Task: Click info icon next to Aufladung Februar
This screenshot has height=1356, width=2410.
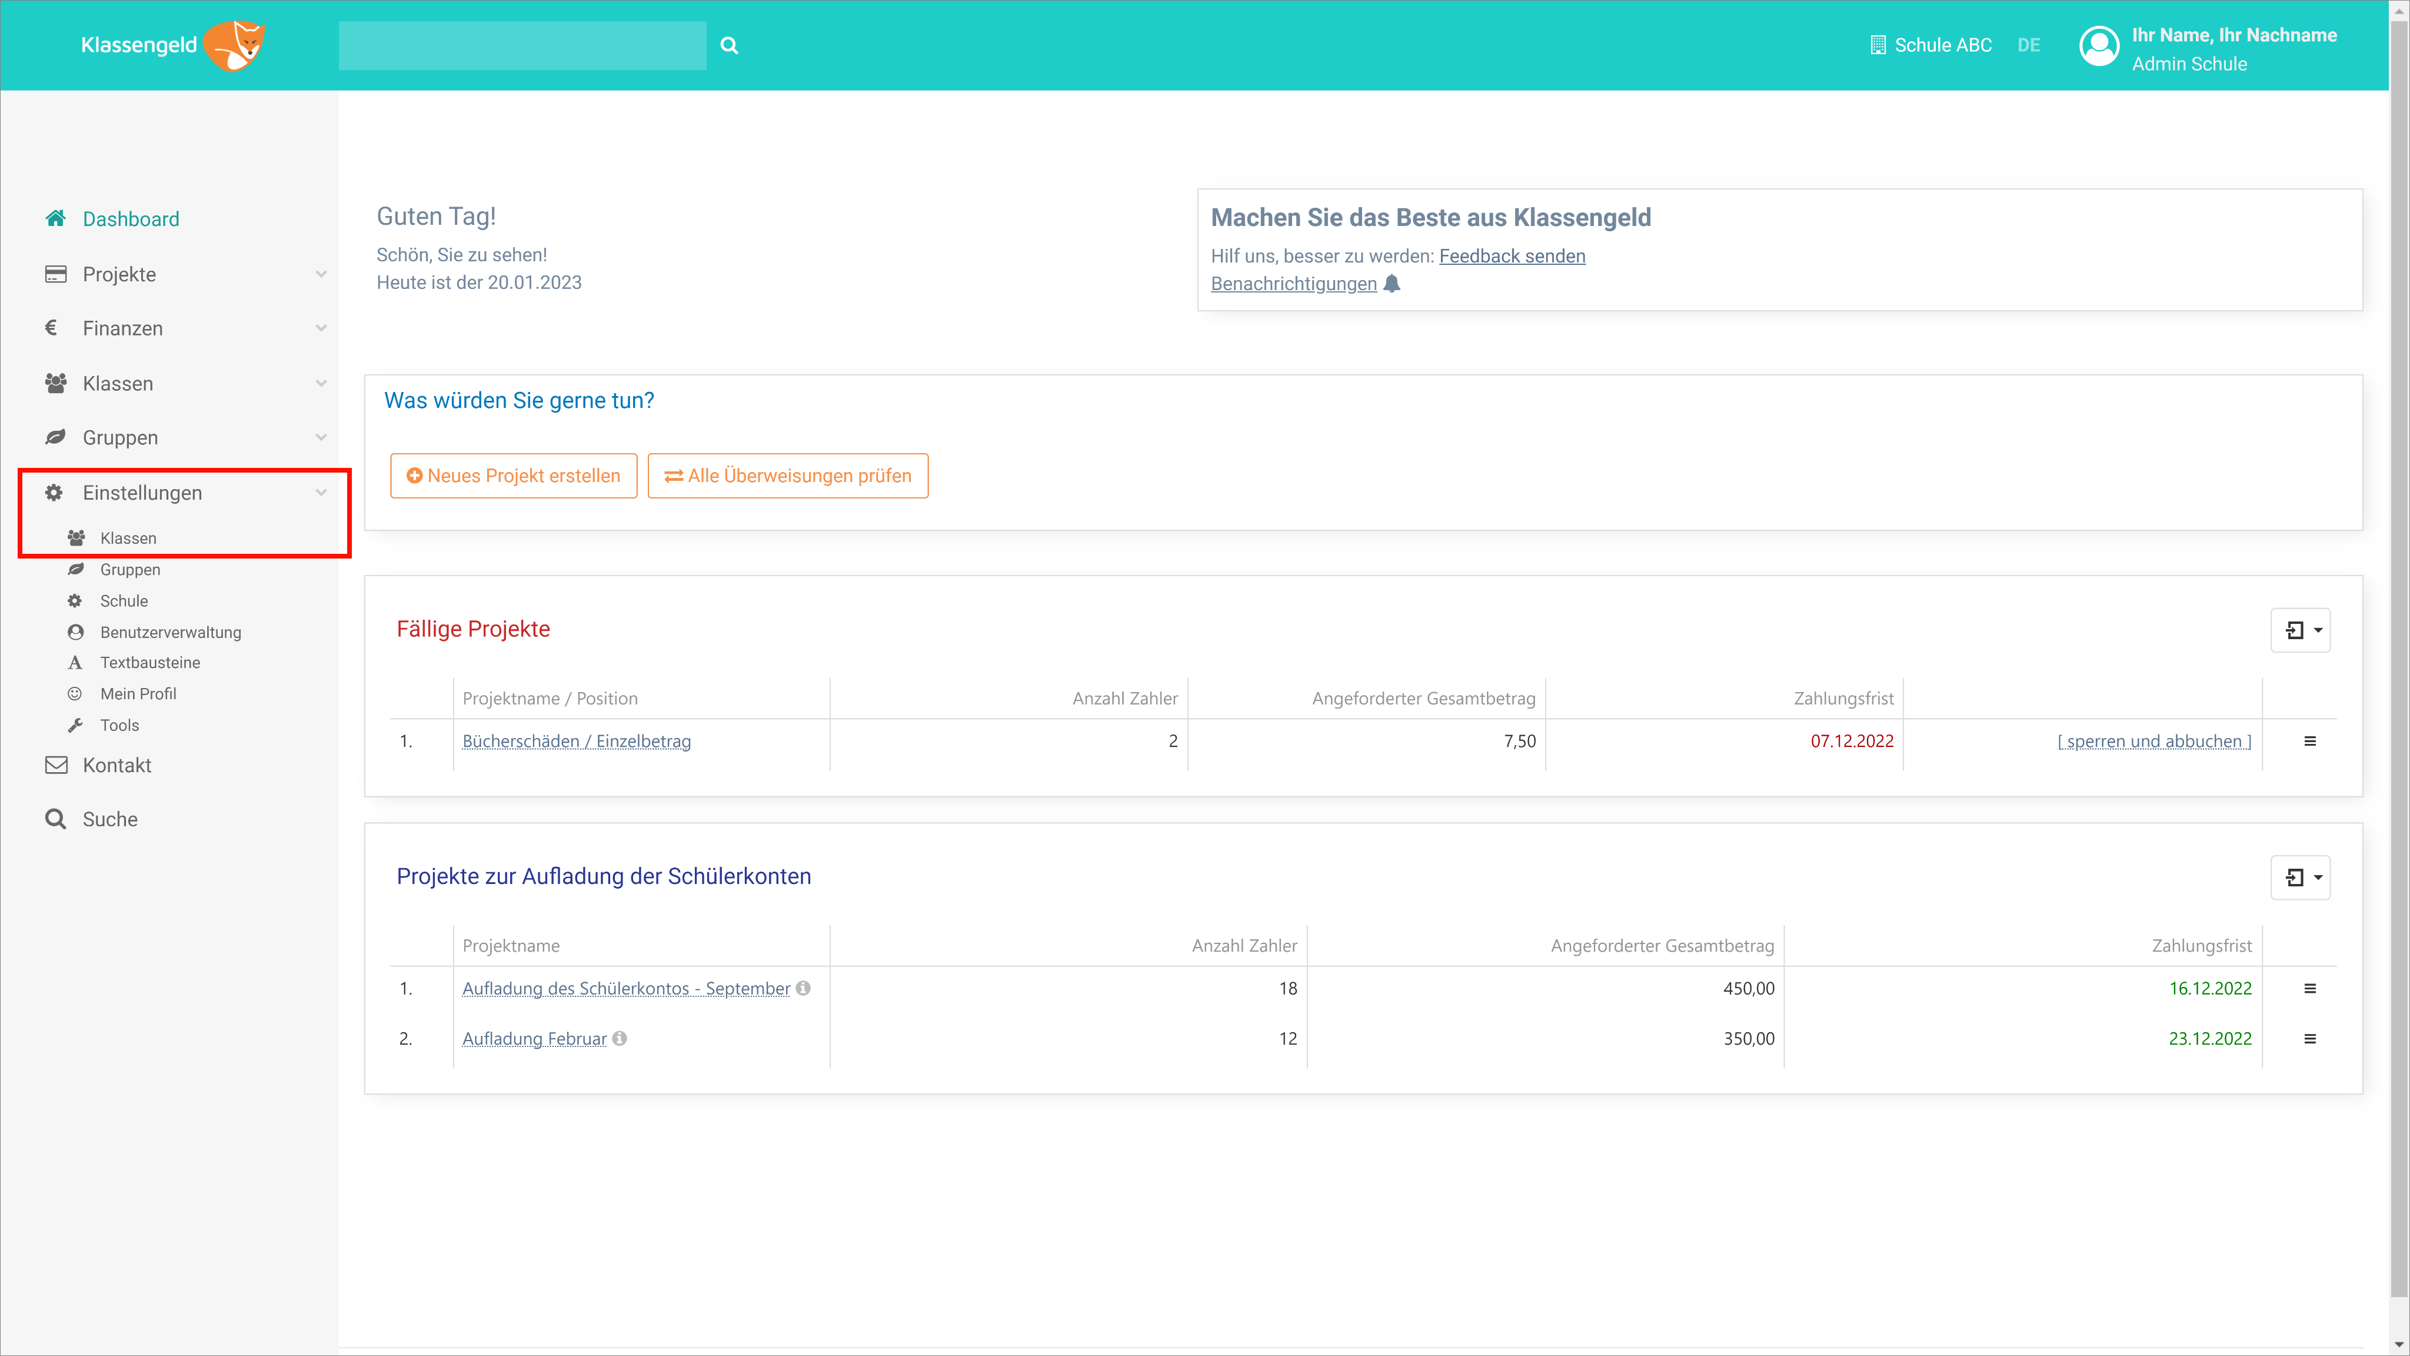Action: 620,1038
